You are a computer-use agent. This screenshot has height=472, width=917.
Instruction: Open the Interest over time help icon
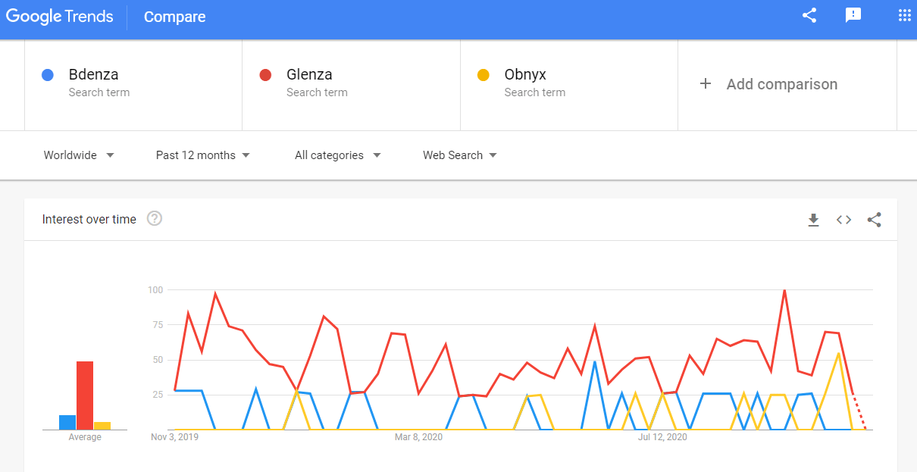click(155, 219)
